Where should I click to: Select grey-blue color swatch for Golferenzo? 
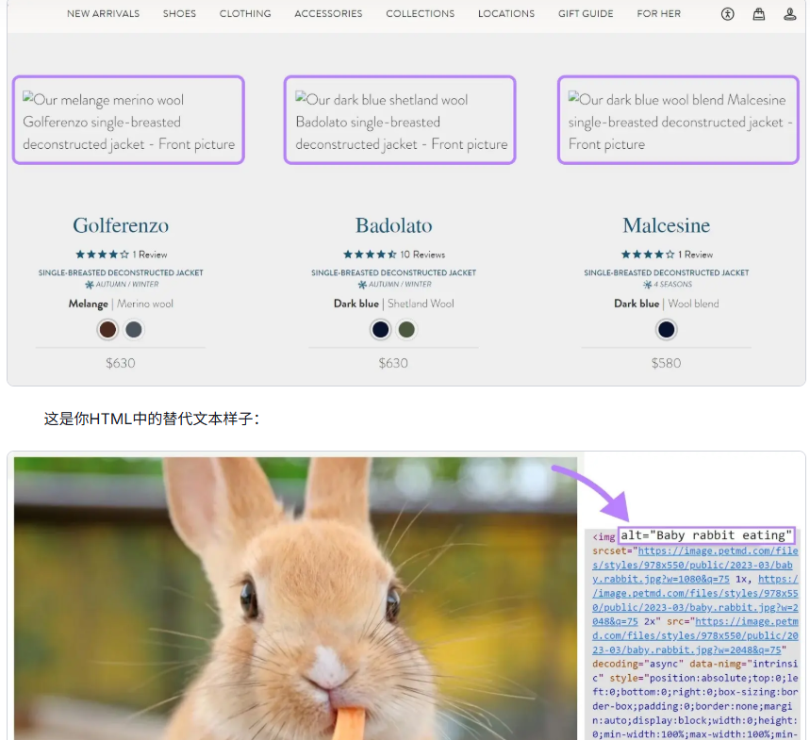134,329
